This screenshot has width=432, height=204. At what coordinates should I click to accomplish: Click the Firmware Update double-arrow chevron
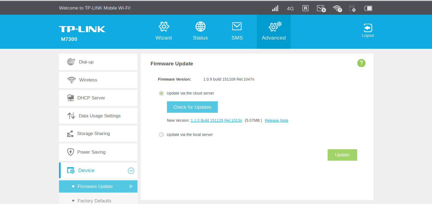[131, 186]
